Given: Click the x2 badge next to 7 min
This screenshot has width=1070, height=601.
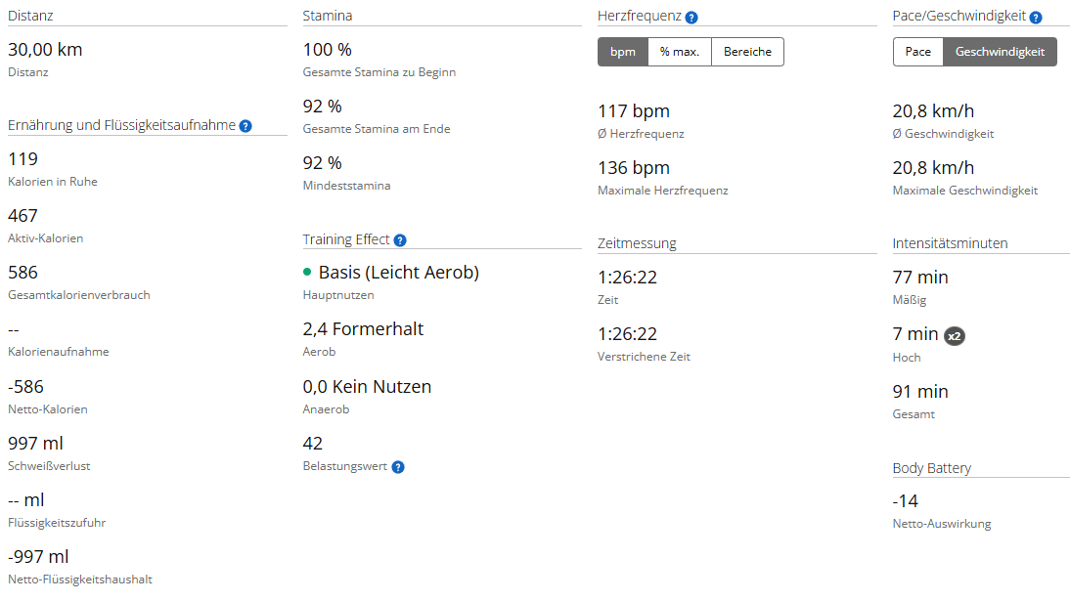Looking at the screenshot, I should pyautogui.click(x=954, y=335).
